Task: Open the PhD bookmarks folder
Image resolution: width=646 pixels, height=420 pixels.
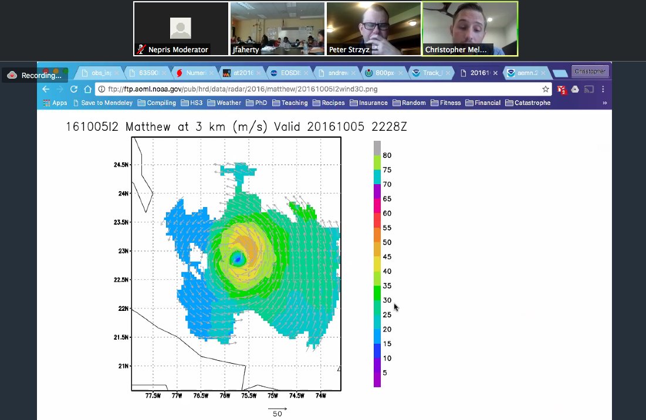Action: pos(256,103)
